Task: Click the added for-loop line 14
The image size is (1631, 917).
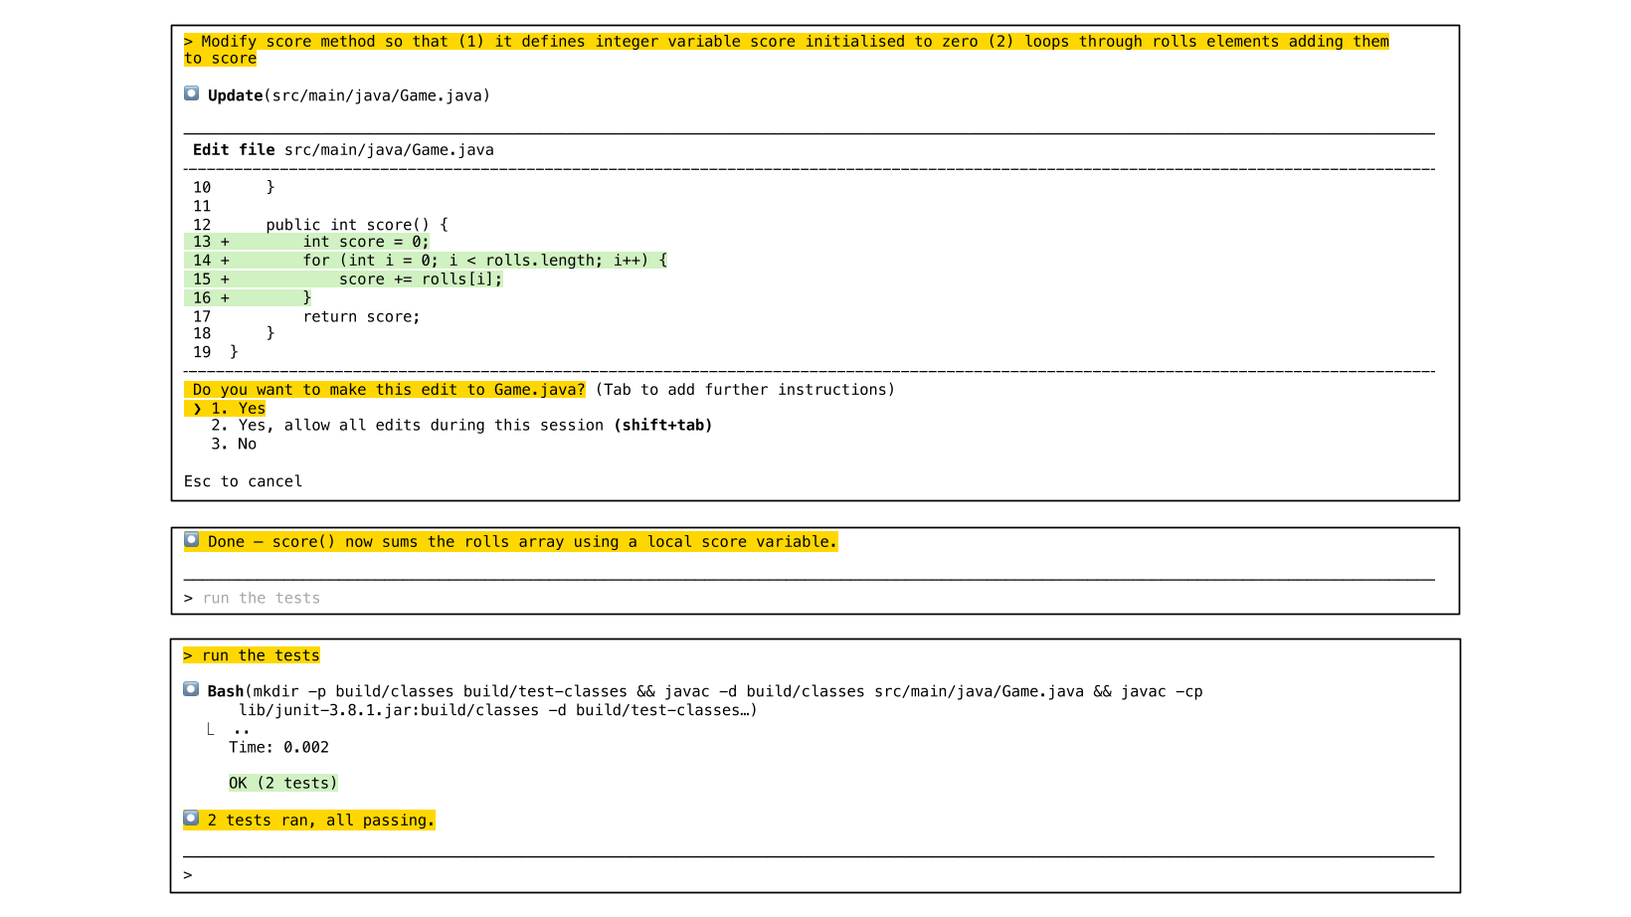Action: tap(484, 261)
